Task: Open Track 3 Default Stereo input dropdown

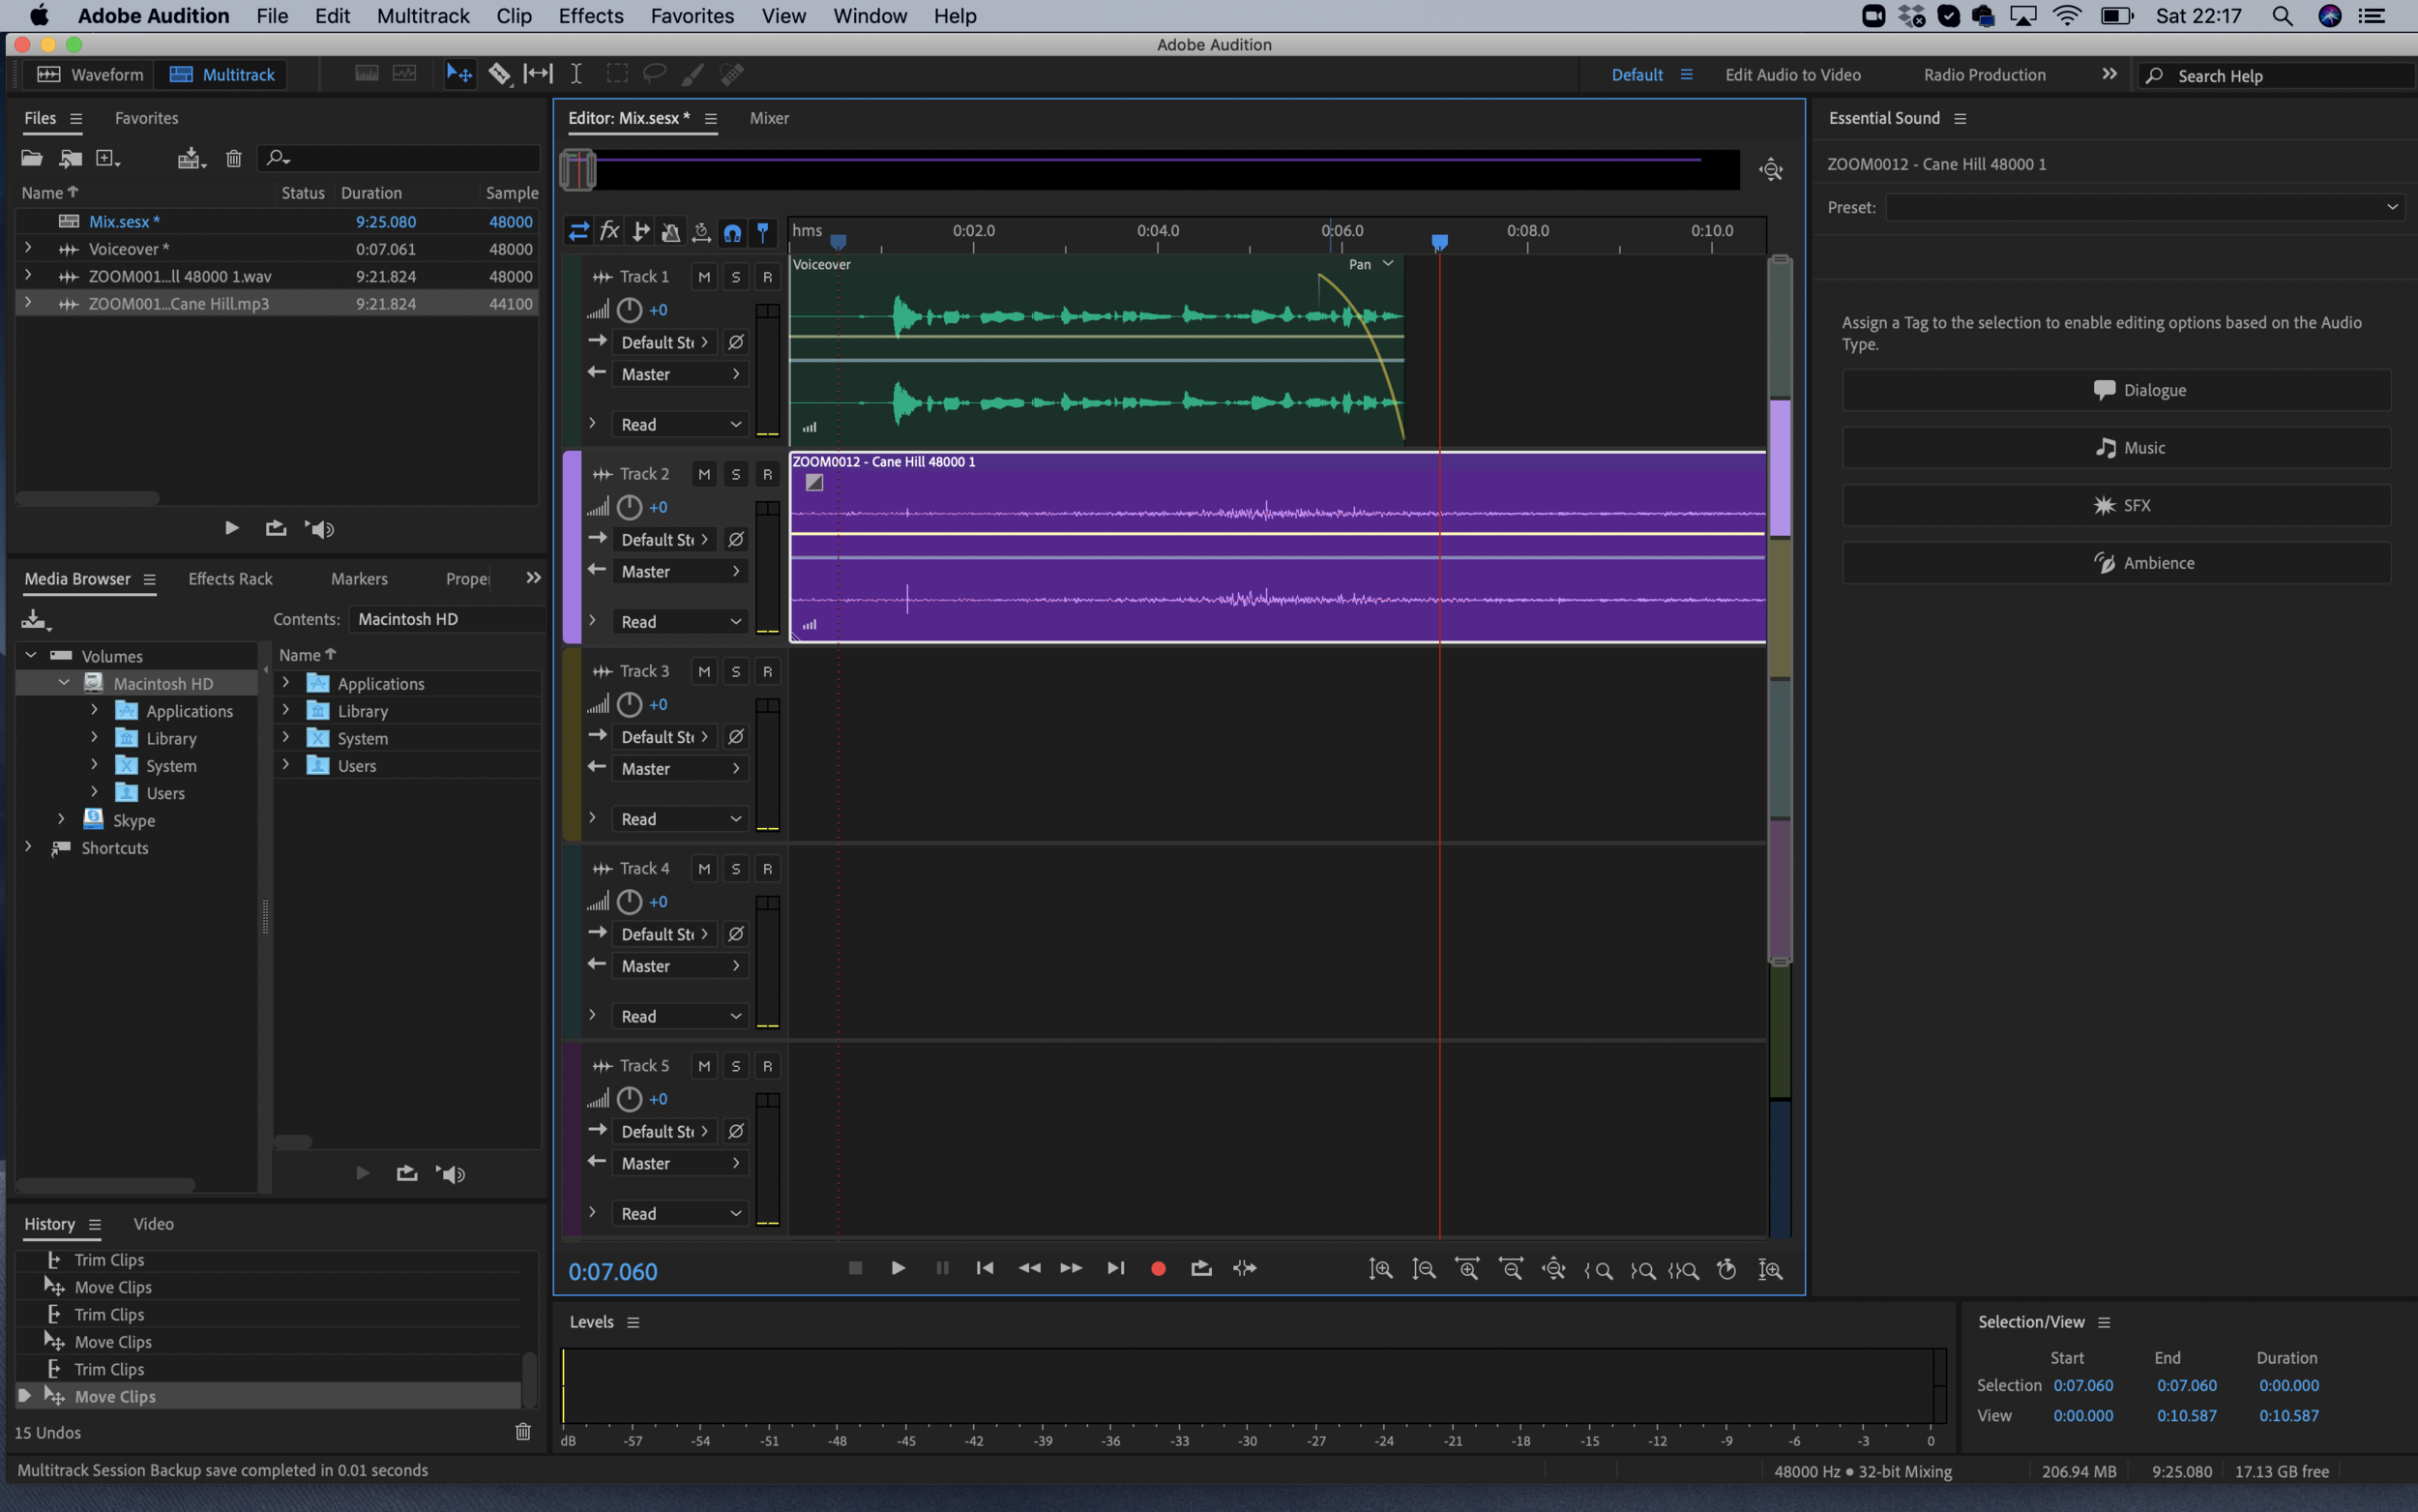Action: tap(663, 737)
